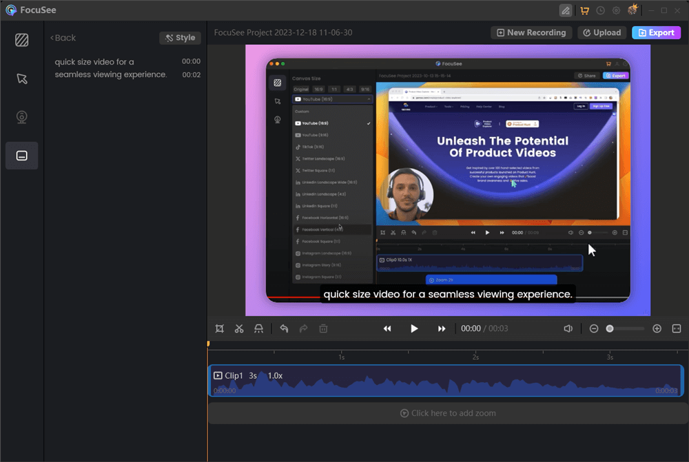Open the cursor settings sidebar icon

[21, 78]
